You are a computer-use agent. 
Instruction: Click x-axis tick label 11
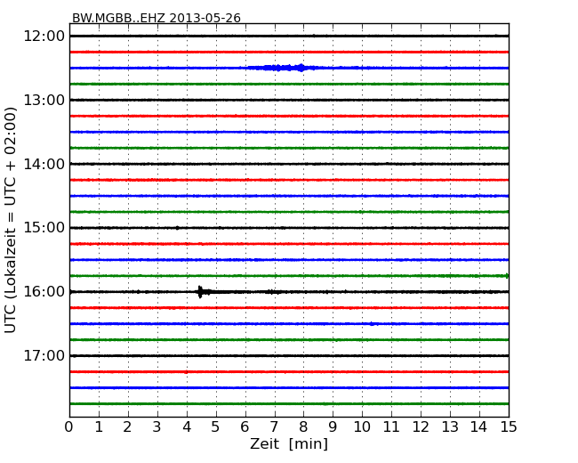391,427
